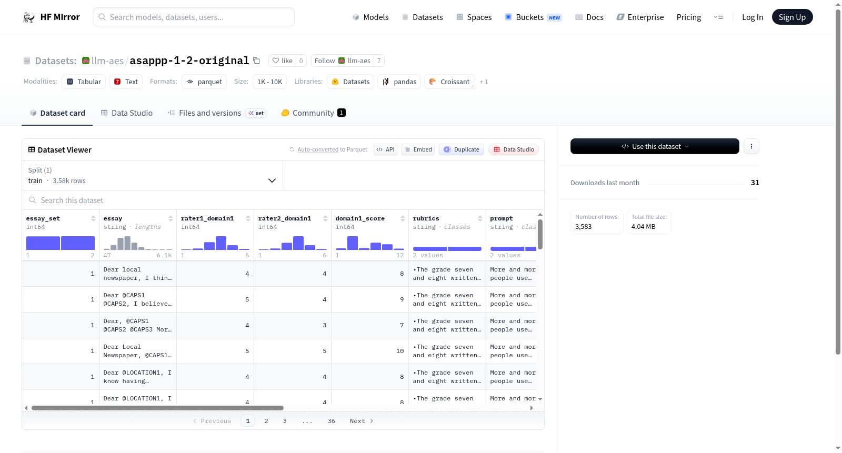
Task: Open the expanded navigation menu icon
Action: (718, 17)
